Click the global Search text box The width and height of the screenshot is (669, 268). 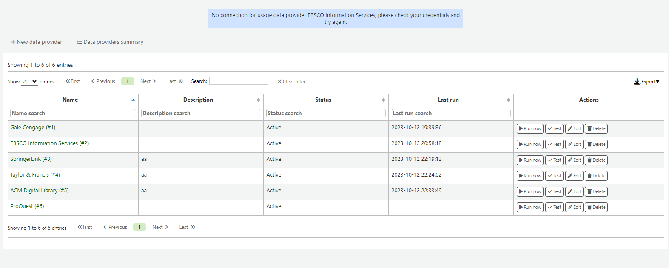239,81
